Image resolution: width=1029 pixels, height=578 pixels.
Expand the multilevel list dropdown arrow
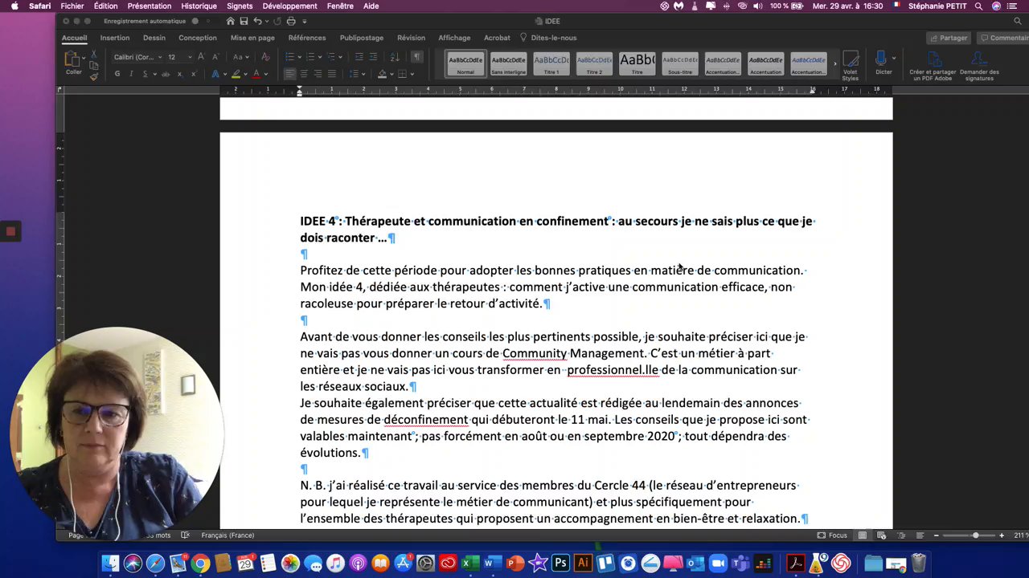(x=341, y=57)
